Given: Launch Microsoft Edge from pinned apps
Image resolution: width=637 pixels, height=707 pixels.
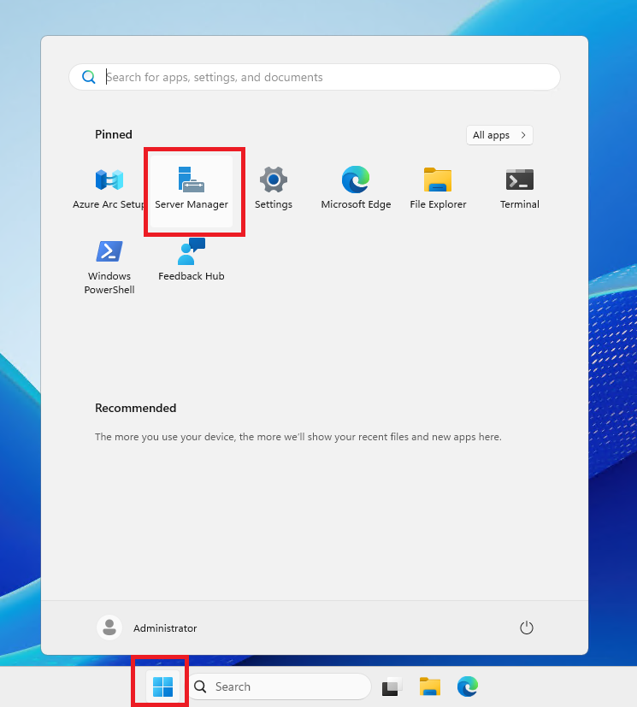Looking at the screenshot, I should point(356,188).
